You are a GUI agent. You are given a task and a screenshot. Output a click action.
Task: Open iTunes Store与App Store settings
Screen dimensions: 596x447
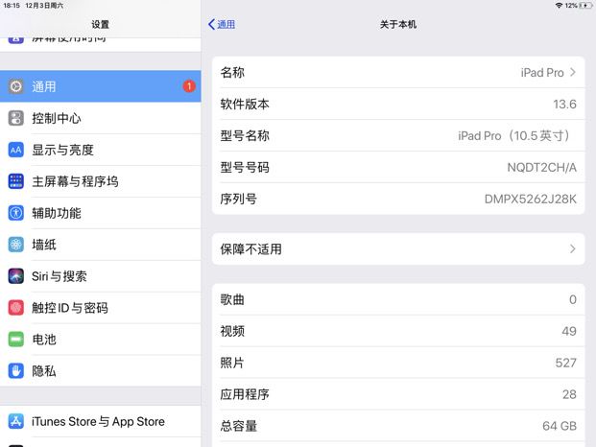click(101, 421)
